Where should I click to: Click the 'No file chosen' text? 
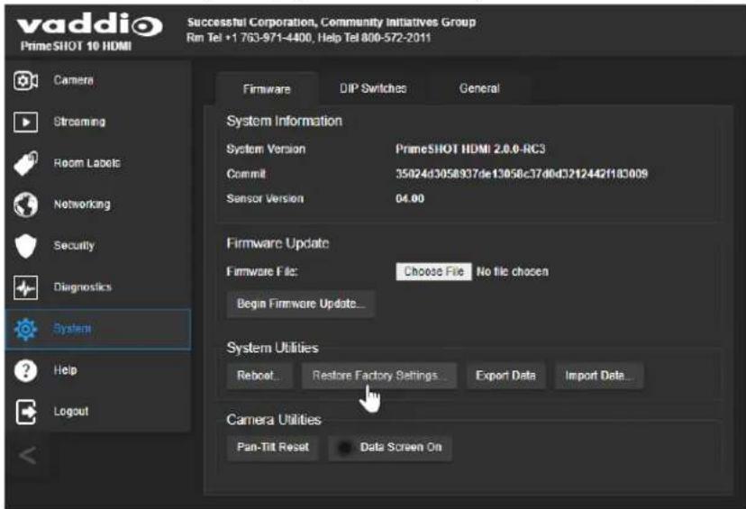513,272
